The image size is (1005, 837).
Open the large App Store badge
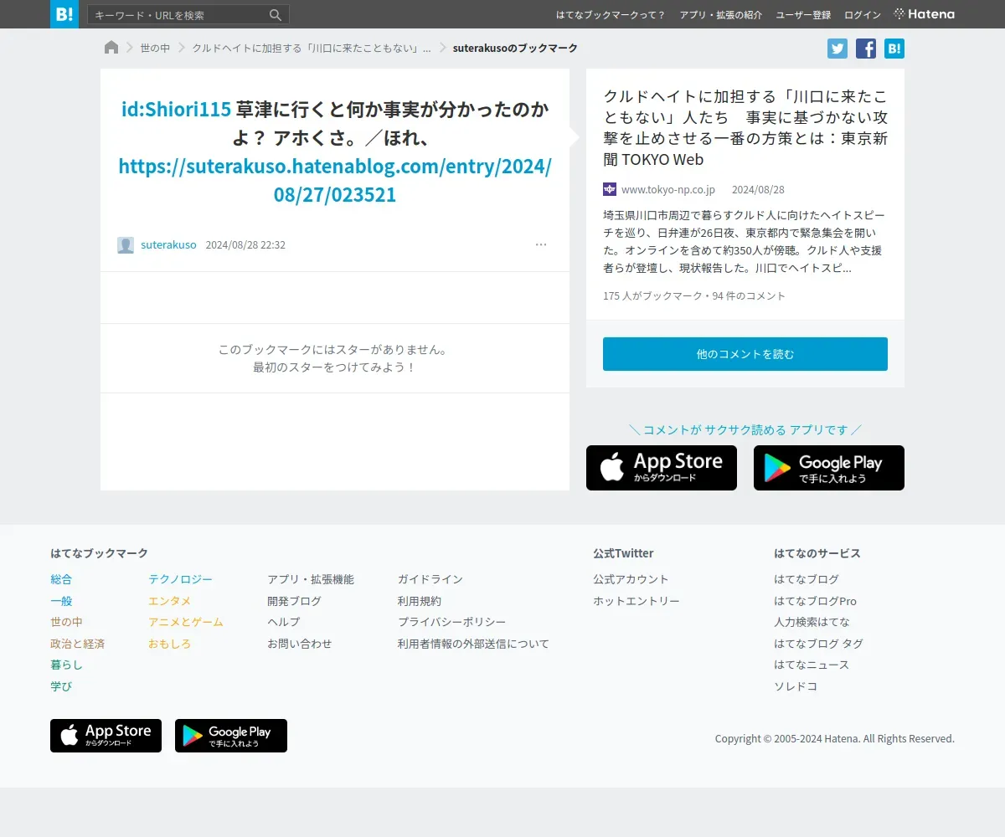coord(662,468)
